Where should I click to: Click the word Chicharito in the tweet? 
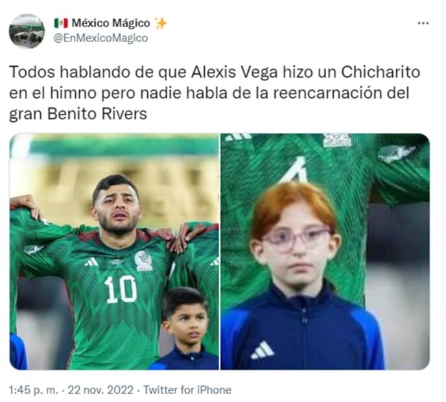(381, 72)
